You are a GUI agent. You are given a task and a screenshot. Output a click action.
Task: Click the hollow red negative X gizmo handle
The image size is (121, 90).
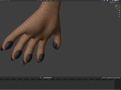coord(119,6)
